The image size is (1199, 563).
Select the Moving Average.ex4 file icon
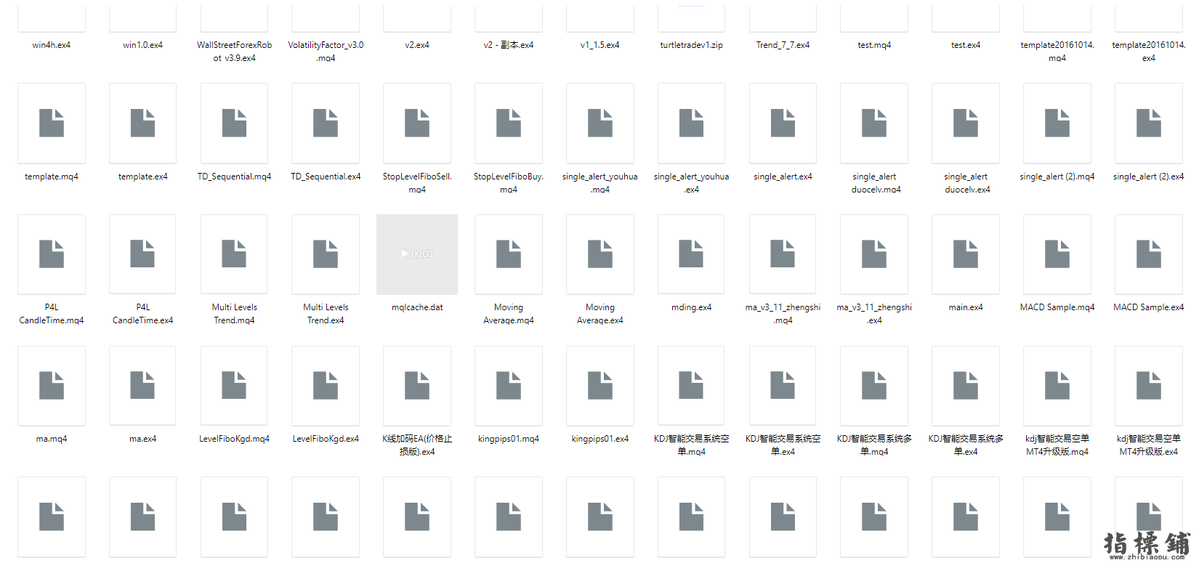tap(600, 254)
